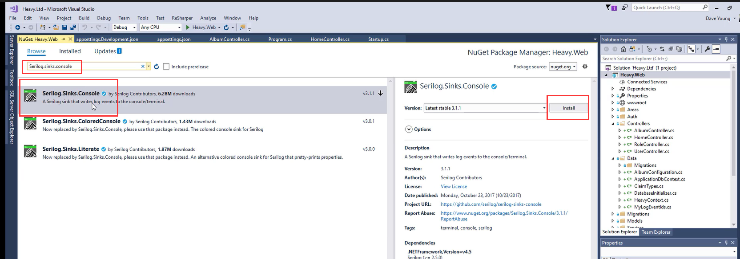Click the Quick Launch magnifier icon

point(705,8)
